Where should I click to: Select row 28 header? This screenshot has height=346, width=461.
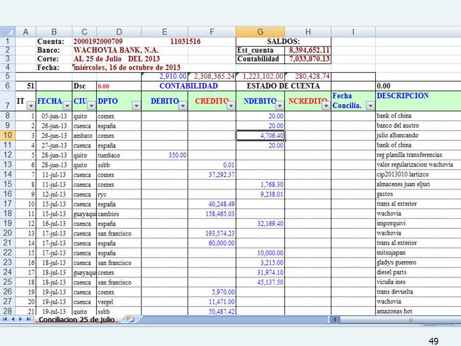tap(8, 311)
